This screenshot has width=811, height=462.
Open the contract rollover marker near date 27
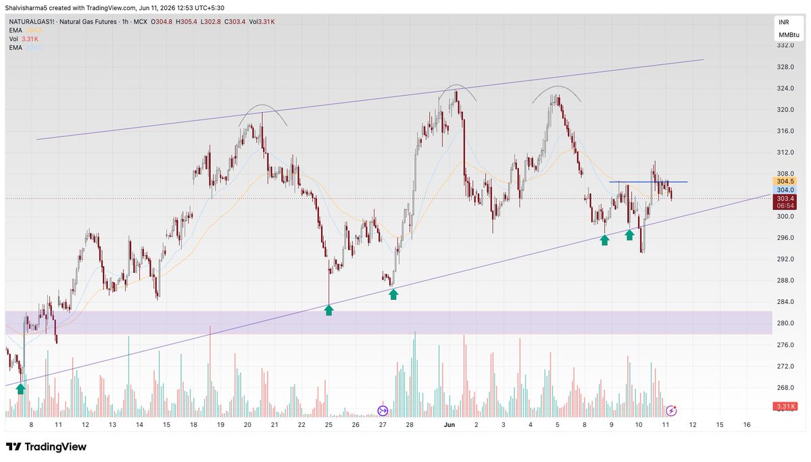(x=383, y=411)
